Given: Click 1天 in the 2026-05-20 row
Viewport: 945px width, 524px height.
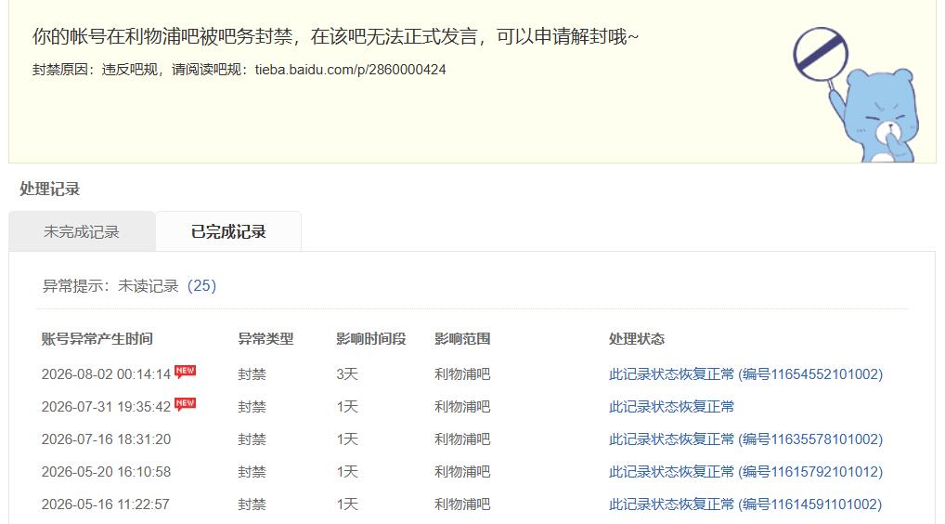Looking at the screenshot, I should pyautogui.click(x=347, y=472).
